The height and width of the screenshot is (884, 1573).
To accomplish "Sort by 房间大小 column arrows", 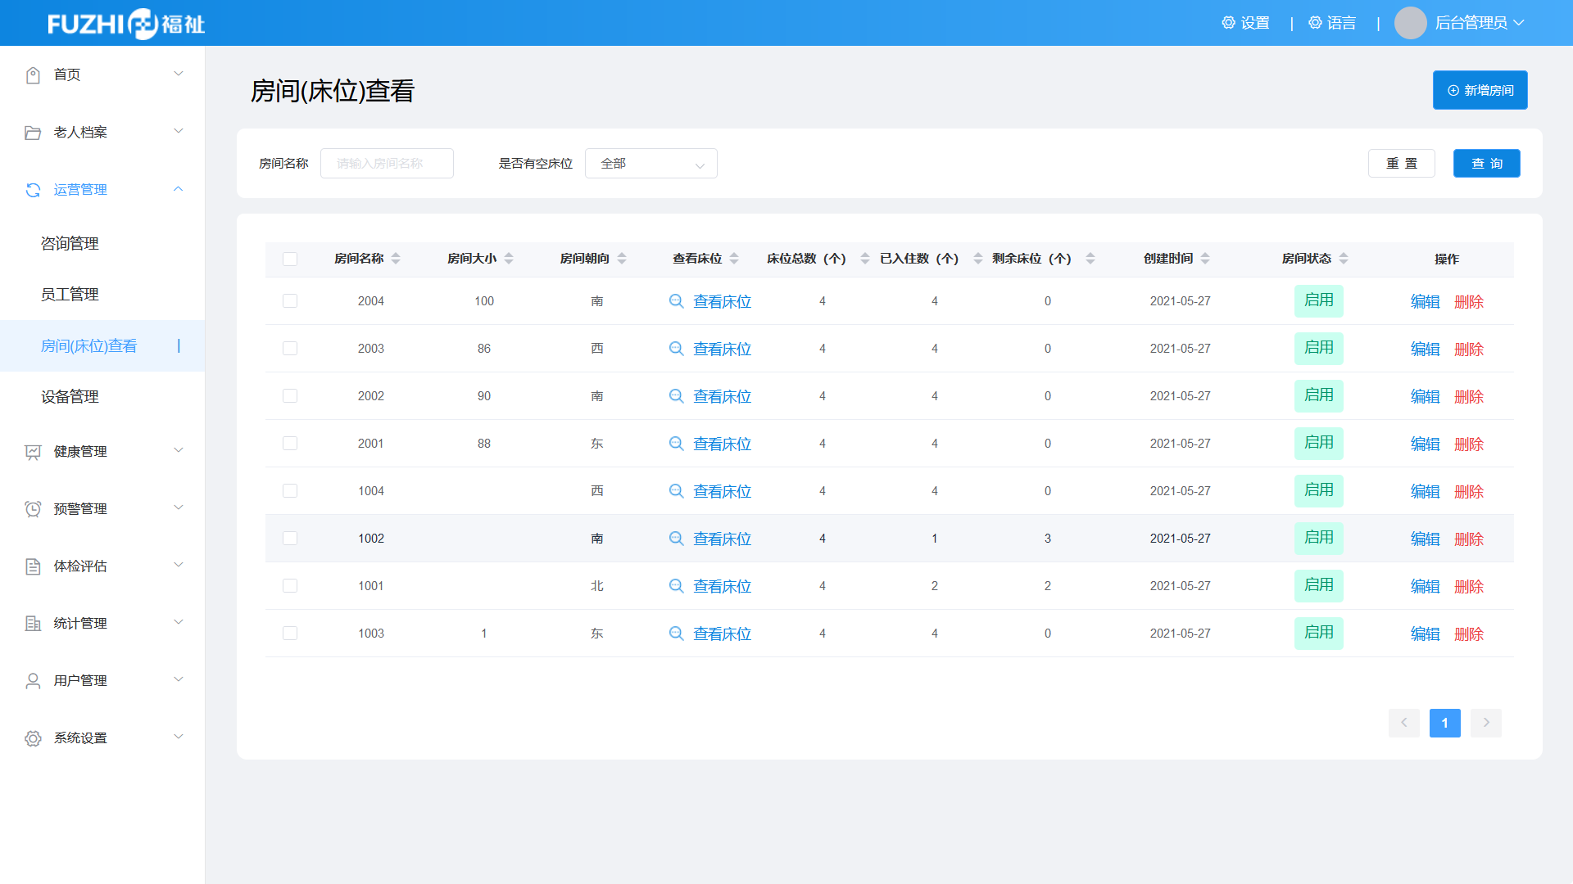I will point(509,259).
